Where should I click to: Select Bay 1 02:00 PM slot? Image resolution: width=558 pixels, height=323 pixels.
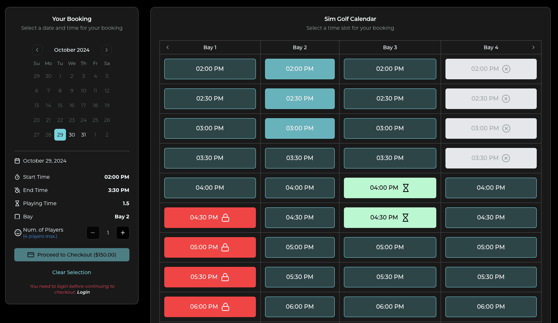point(210,69)
